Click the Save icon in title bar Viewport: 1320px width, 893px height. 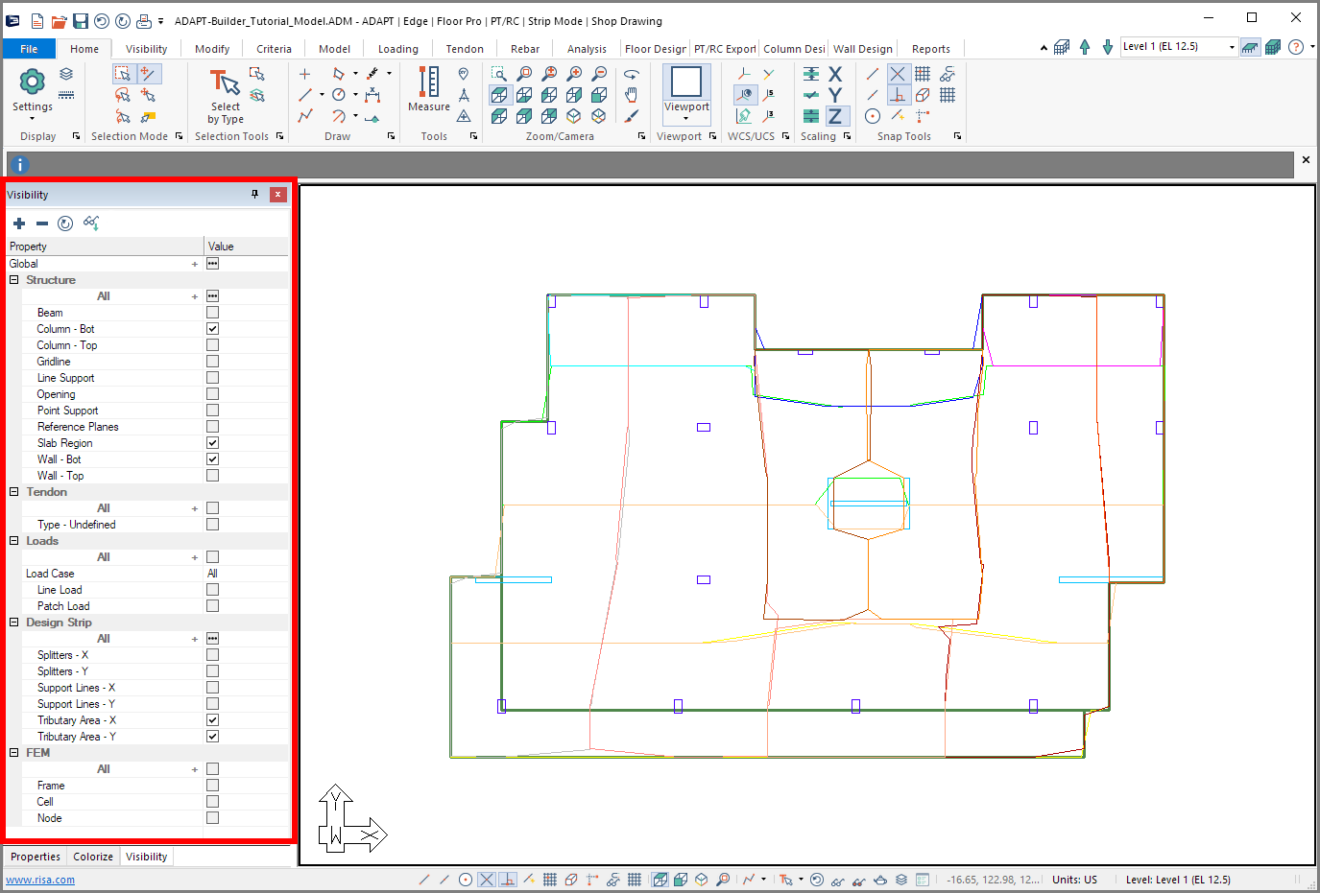[x=81, y=21]
